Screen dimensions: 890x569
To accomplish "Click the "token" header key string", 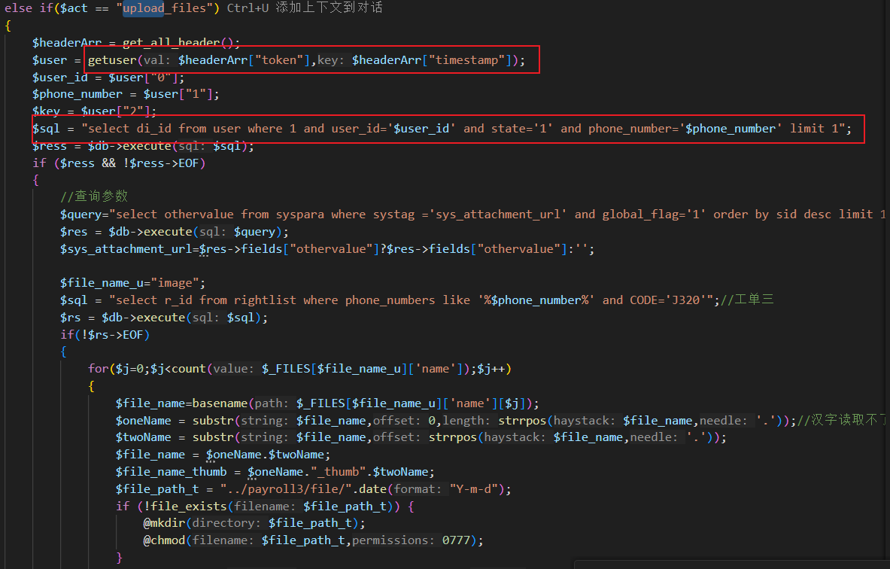I will point(278,60).
